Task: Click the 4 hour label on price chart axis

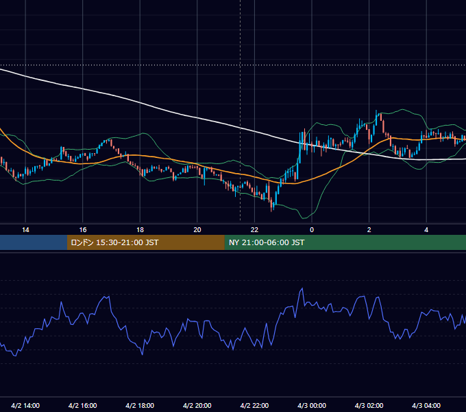Action: coord(426,230)
